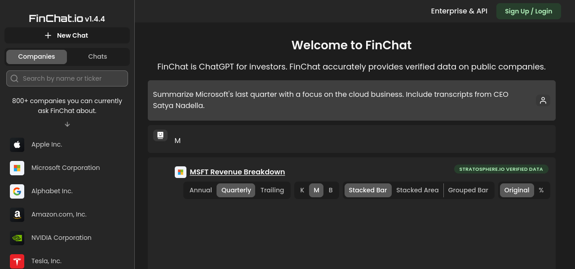Click the bot avatar icon beside the response

pyautogui.click(x=160, y=135)
